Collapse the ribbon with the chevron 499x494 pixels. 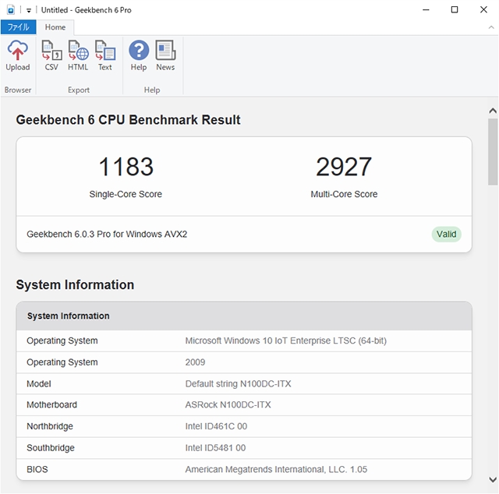point(490,27)
